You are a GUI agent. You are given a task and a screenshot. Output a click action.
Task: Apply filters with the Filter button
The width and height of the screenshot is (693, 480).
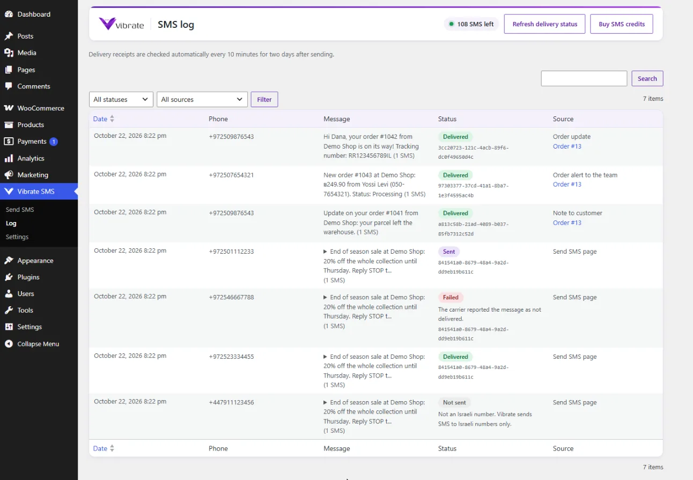264,100
